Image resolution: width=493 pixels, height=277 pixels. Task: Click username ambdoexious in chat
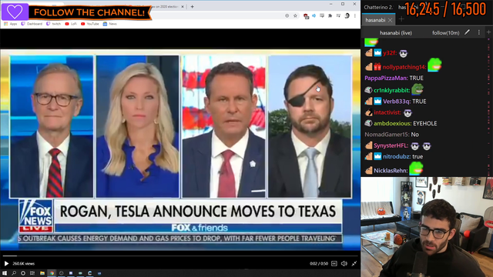[x=392, y=123]
